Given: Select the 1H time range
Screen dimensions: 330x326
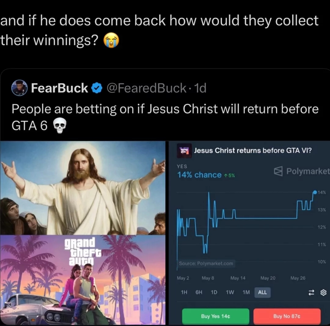Looking at the screenshot, I should 184,292.
